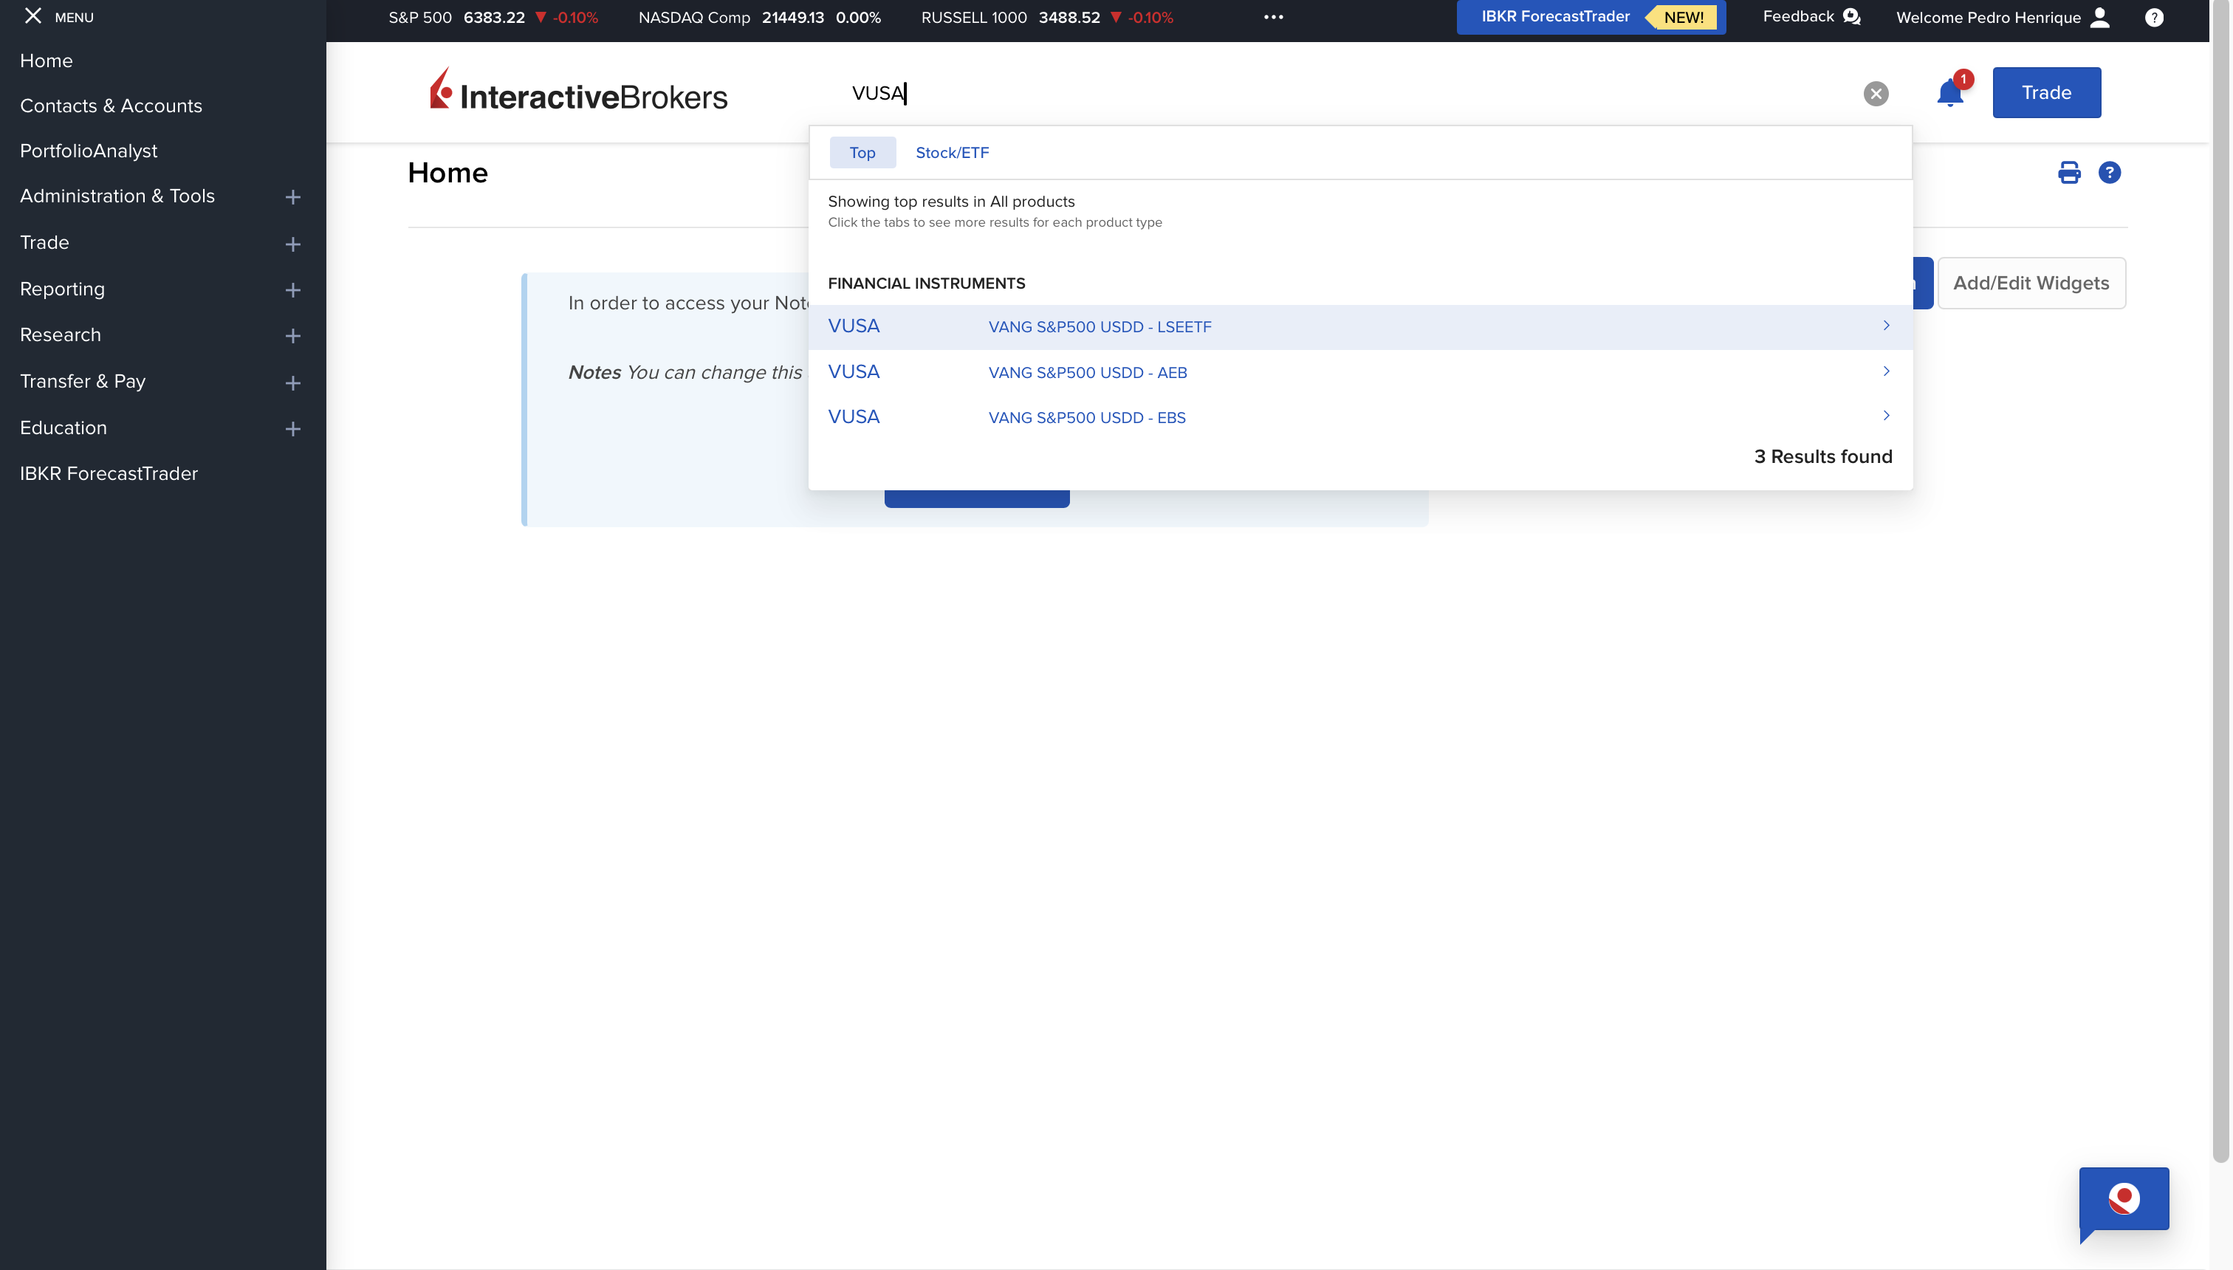2233x1270 pixels.
Task: Close the side menu with X icon
Action: pyautogui.click(x=33, y=16)
